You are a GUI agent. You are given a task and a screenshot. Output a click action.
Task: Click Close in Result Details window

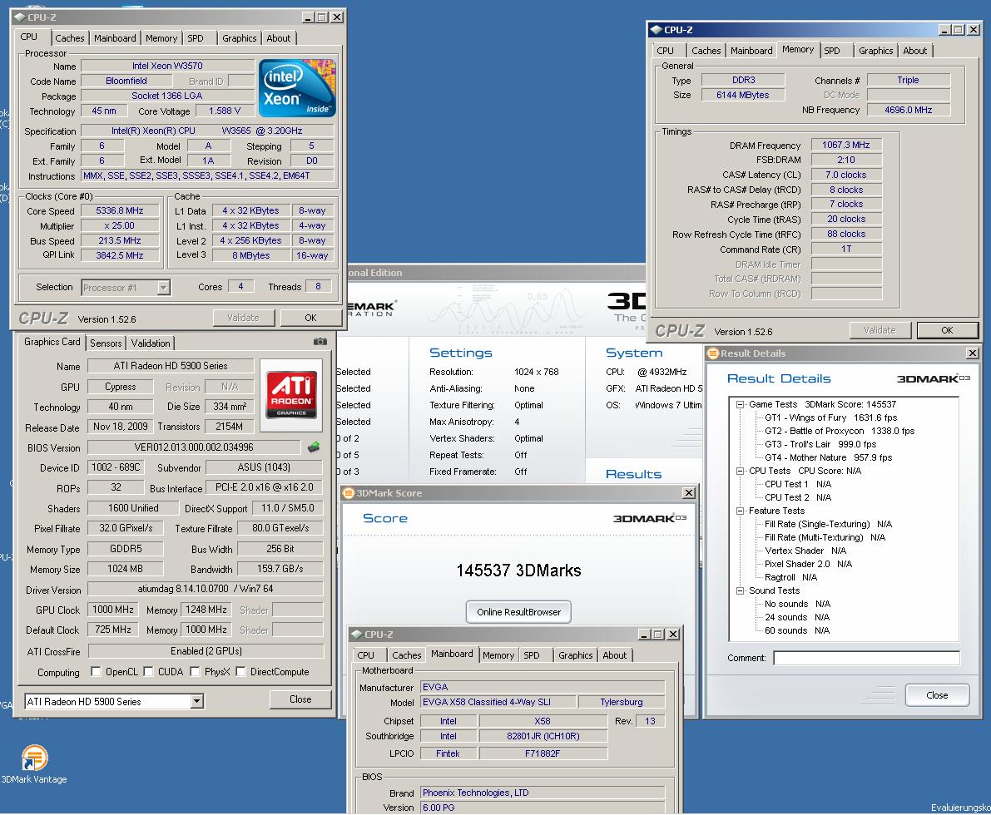pyautogui.click(x=937, y=695)
